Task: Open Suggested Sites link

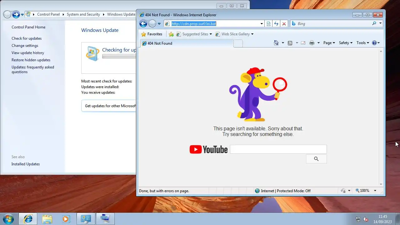Action: 194,34
